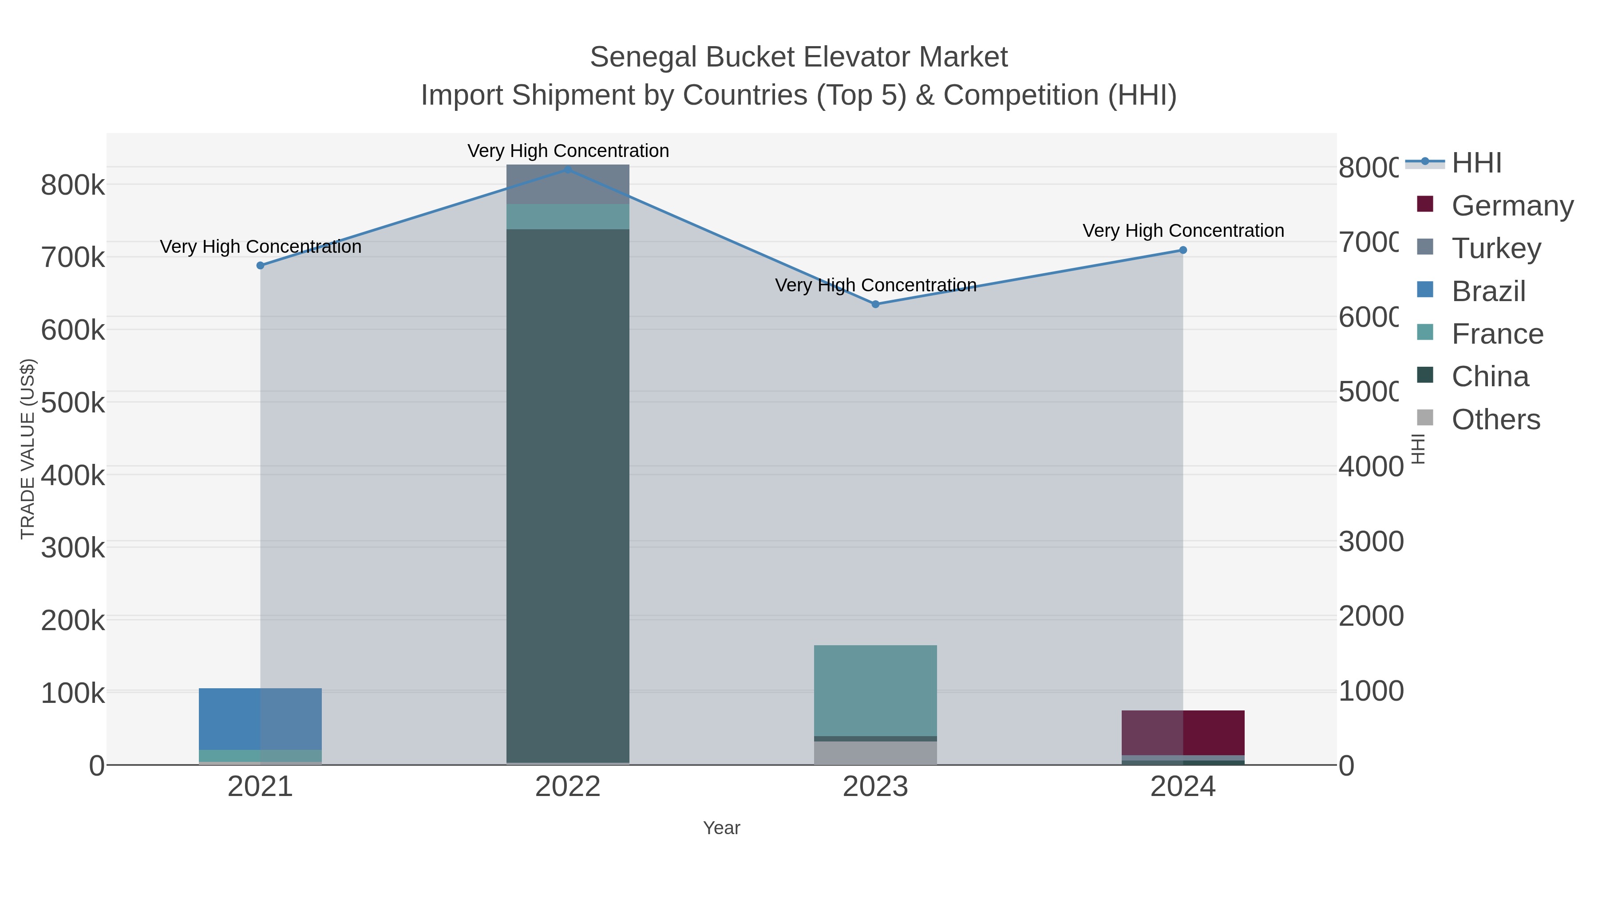The image size is (1598, 898).
Task: Click the China dark green legend swatch
Action: [1425, 374]
